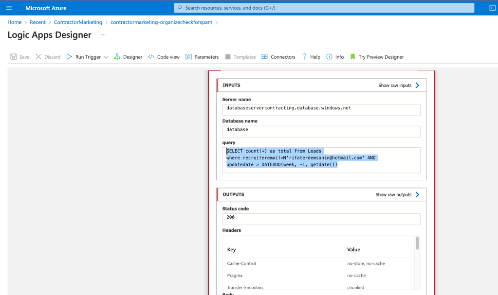This screenshot has width=498, height=295.
Task: Open ContractorMarketing breadcrumb link
Action: click(78, 22)
